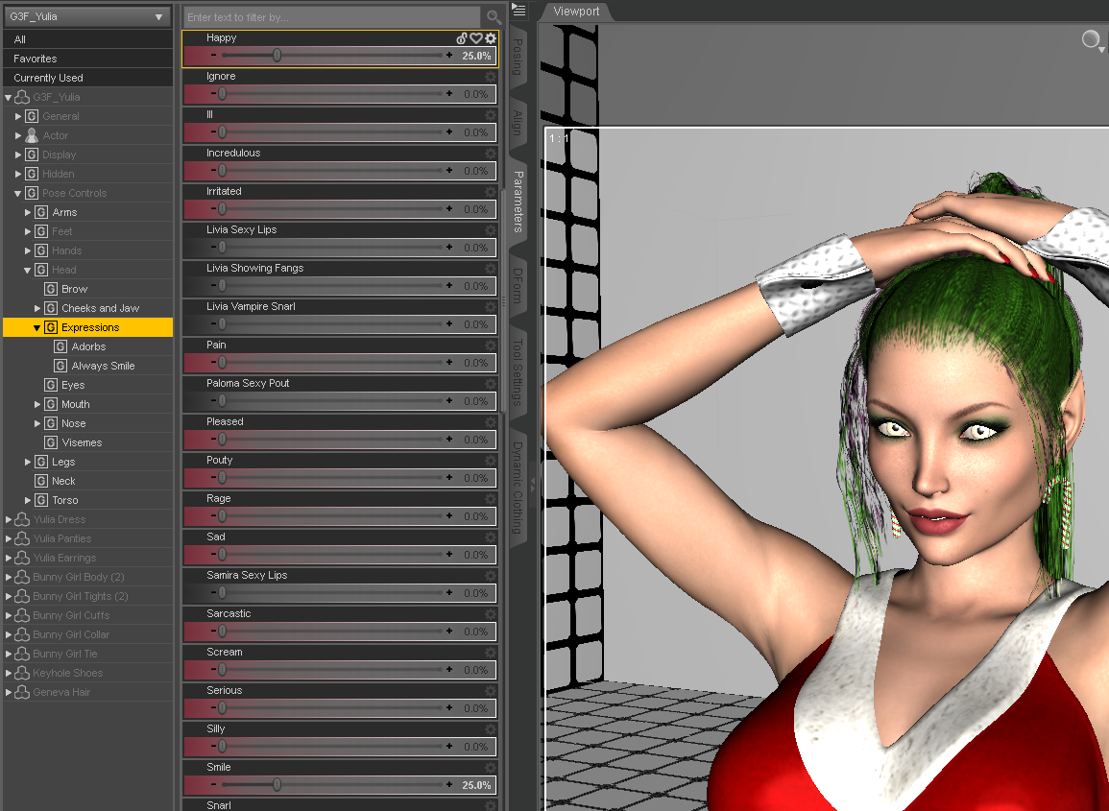Favorite the Happy parameter with heart icon
This screenshot has width=1109, height=811.
pyautogui.click(x=476, y=39)
